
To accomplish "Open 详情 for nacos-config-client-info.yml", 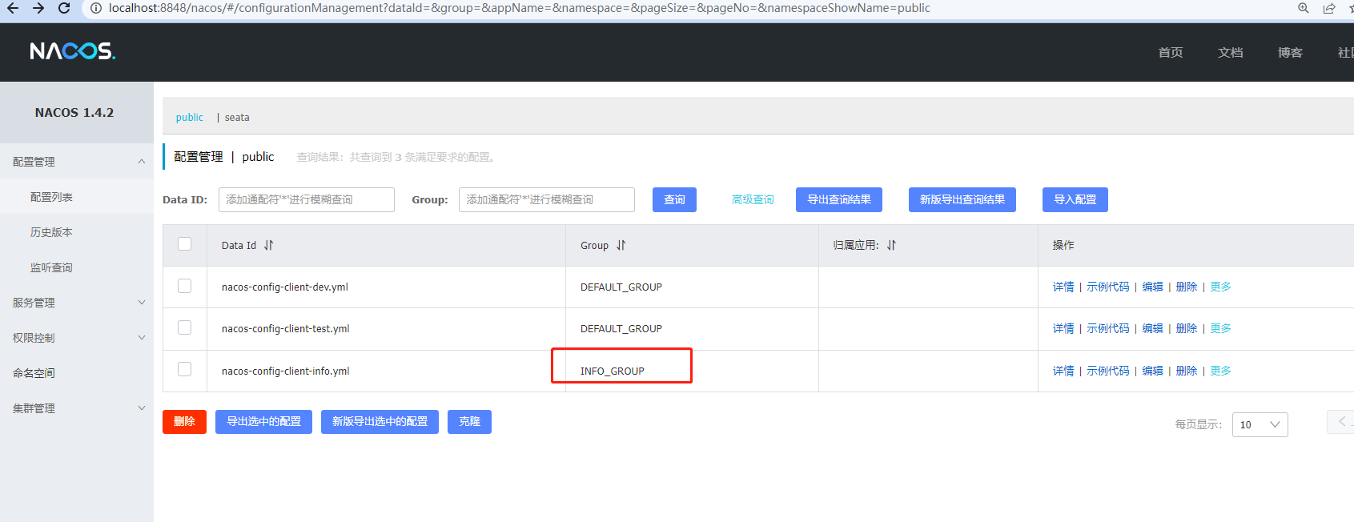I will [x=1063, y=371].
